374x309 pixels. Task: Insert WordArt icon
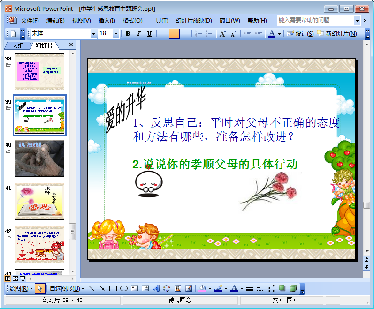coord(156,288)
